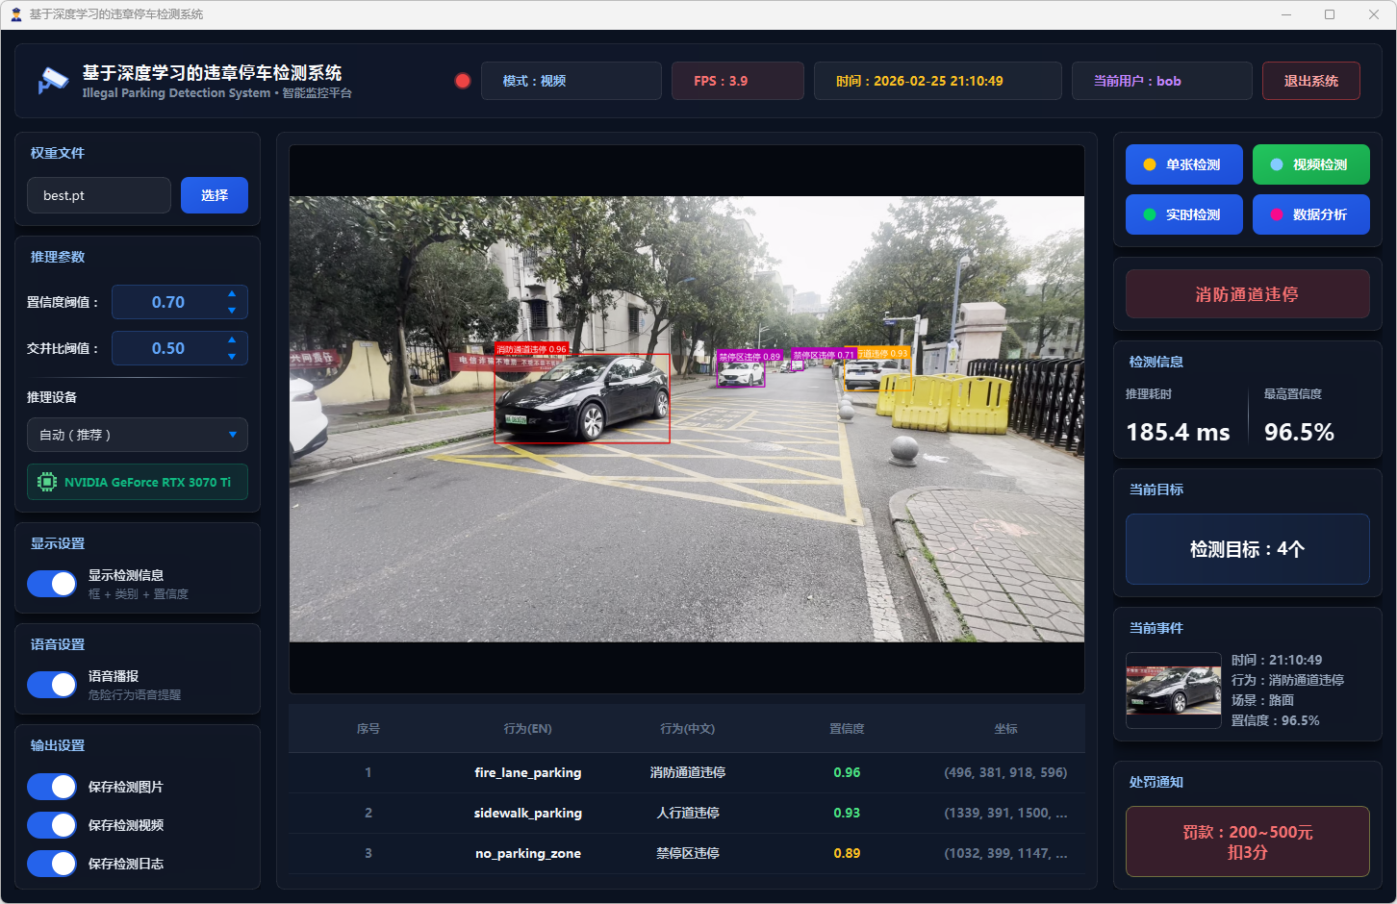Viewport: 1397px width, 904px height.
Task: Decrease the IoU threshold value
Action: click(x=232, y=357)
